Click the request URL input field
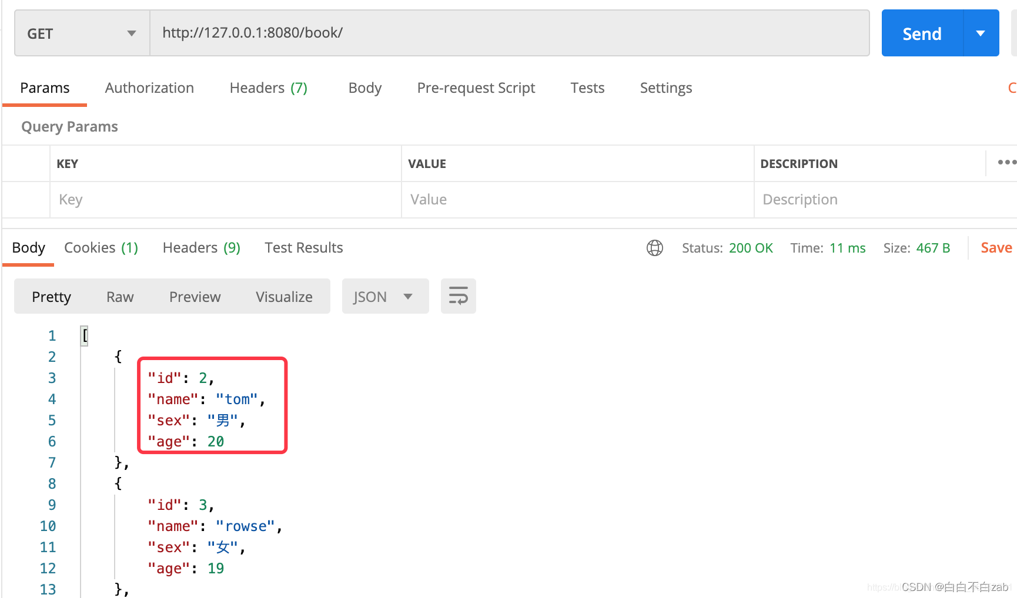This screenshot has width=1017, height=598. [x=510, y=33]
